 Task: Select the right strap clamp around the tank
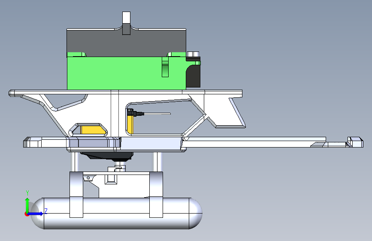coord(156,195)
